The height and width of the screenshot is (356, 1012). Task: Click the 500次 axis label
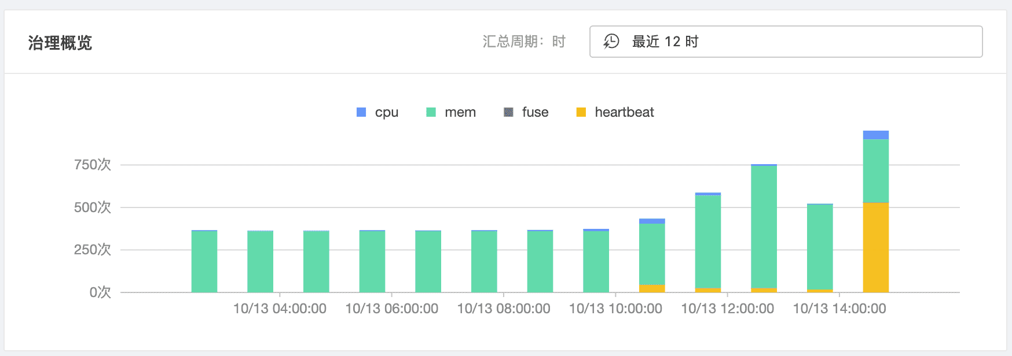click(x=93, y=207)
